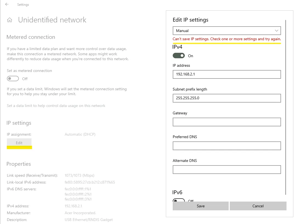Screen dimensions: 295x224
Task: Toggle the Set as metered connection switch
Action: (x=13, y=79)
